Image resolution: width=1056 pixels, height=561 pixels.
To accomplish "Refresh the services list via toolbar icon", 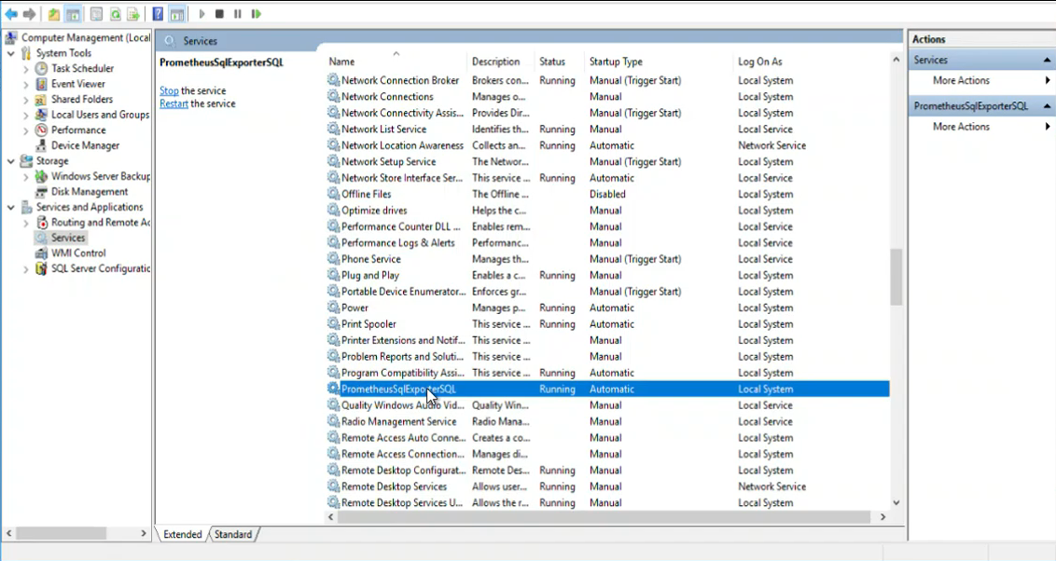I will click(117, 13).
